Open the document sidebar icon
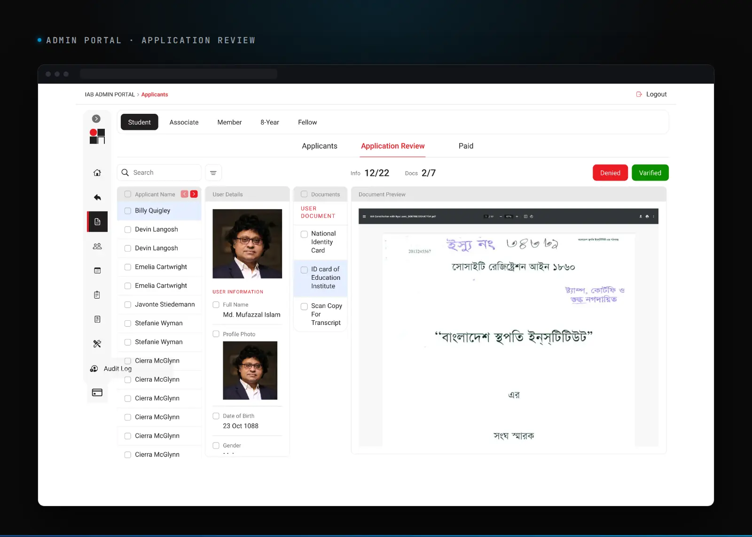The width and height of the screenshot is (752, 537). click(97, 222)
